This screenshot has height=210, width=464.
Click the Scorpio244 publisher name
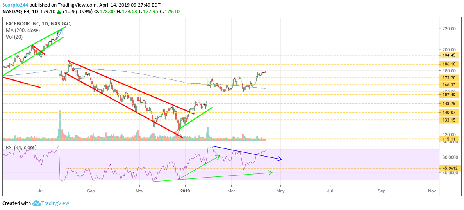[14, 5]
